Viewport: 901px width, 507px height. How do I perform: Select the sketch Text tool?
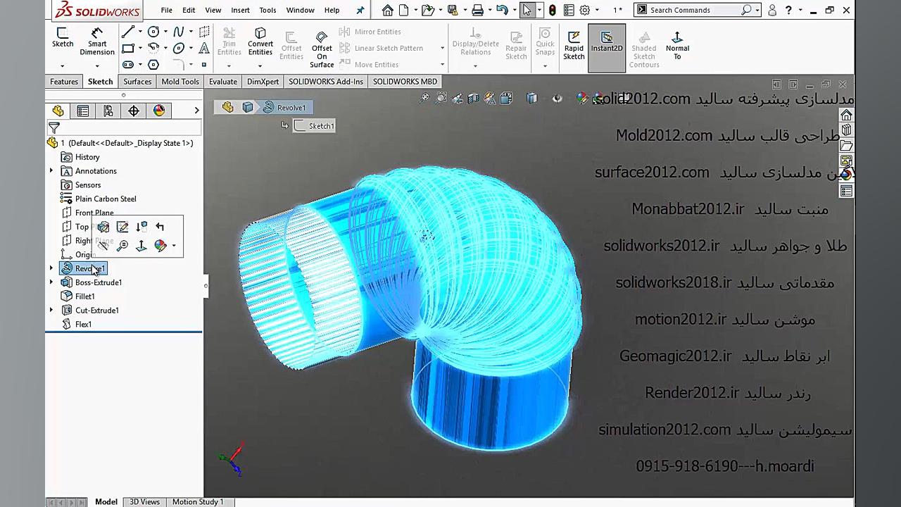pyautogui.click(x=204, y=48)
